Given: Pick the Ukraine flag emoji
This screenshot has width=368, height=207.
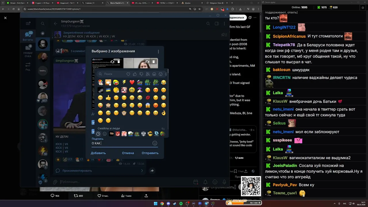Looking at the screenshot, I should pyautogui.click(x=108, y=90).
